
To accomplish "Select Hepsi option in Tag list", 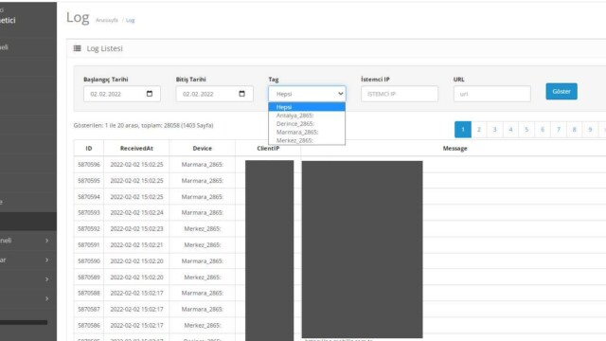I will pos(307,107).
